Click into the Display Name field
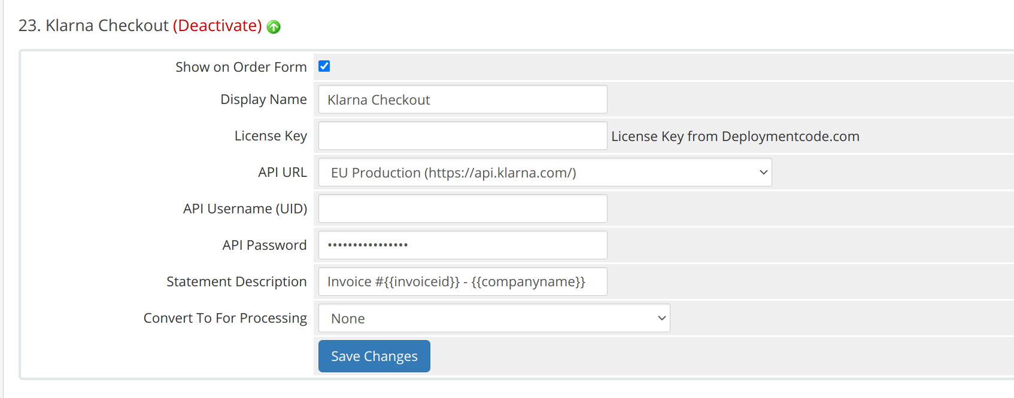 (463, 99)
